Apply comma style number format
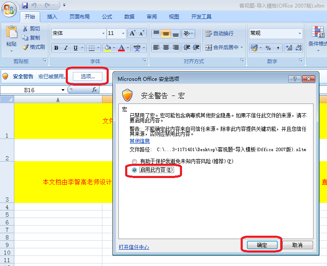Image resolution: width=327 pixels, height=266 pixels. tap(278, 48)
